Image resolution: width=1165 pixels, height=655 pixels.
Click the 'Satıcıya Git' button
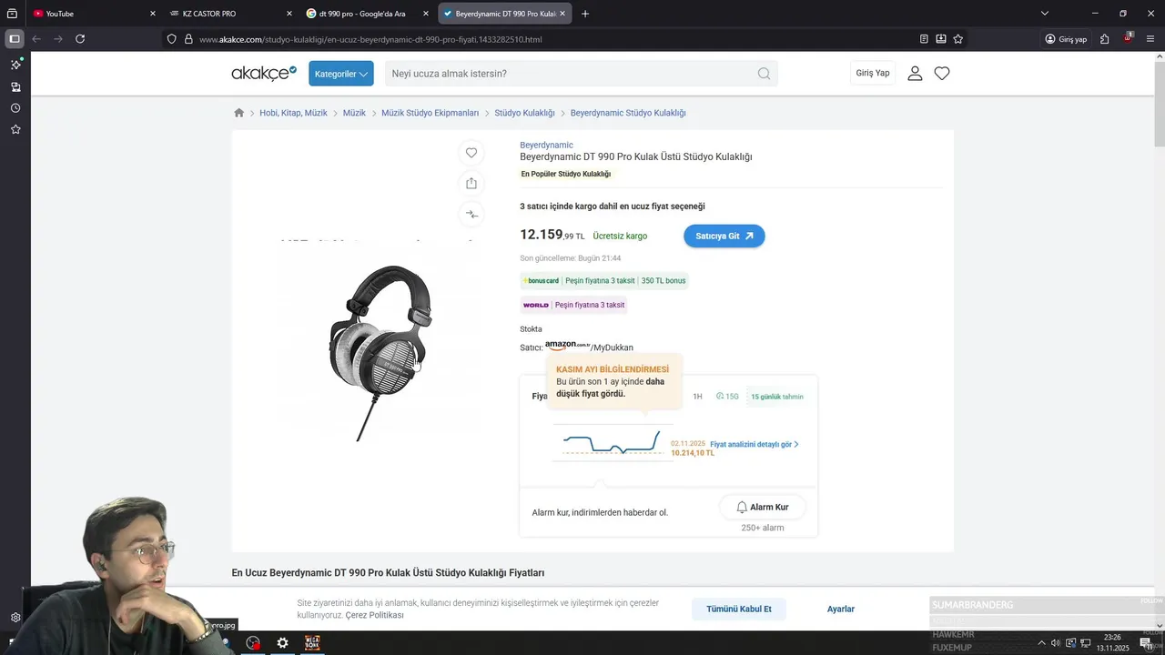point(724,236)
